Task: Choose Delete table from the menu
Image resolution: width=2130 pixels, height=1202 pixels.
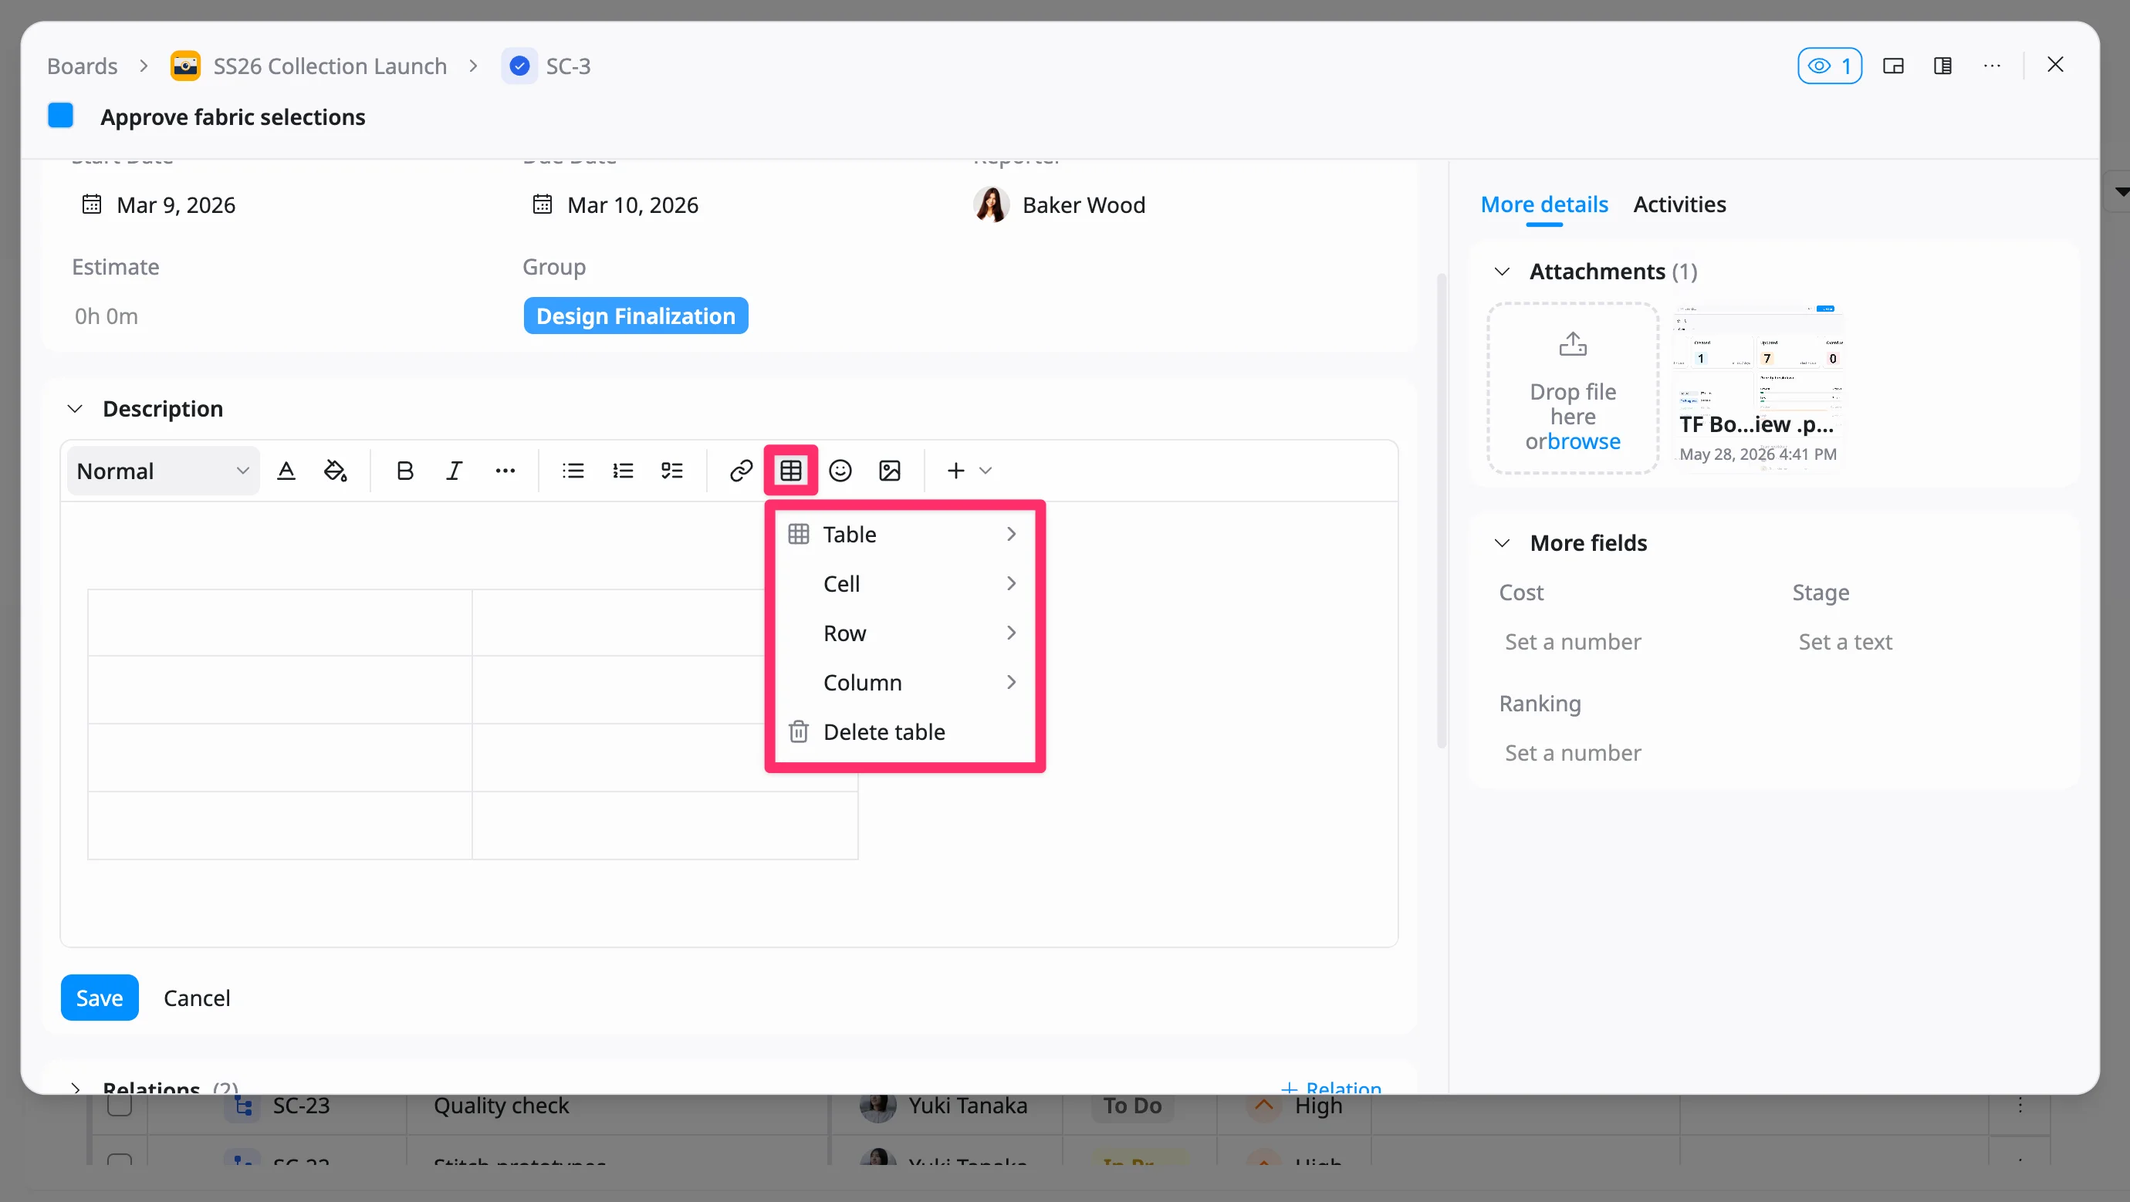Action: coord(904,731)
